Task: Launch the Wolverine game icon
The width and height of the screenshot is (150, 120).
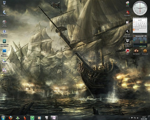Action: tap(136, 52)
